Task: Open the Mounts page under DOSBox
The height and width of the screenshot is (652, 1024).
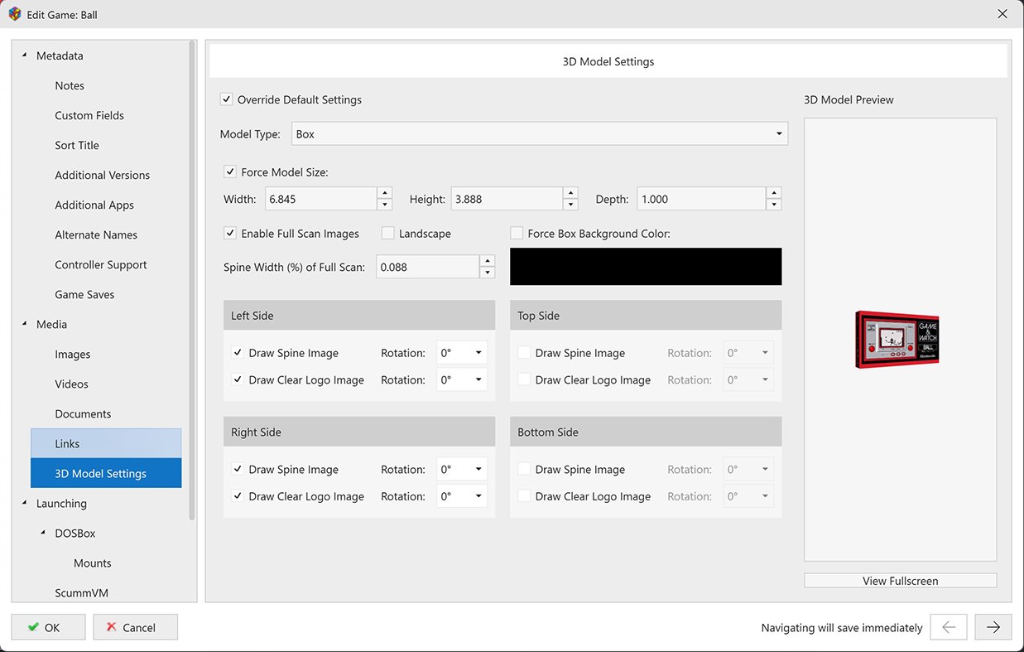Action: pos(92,563)
